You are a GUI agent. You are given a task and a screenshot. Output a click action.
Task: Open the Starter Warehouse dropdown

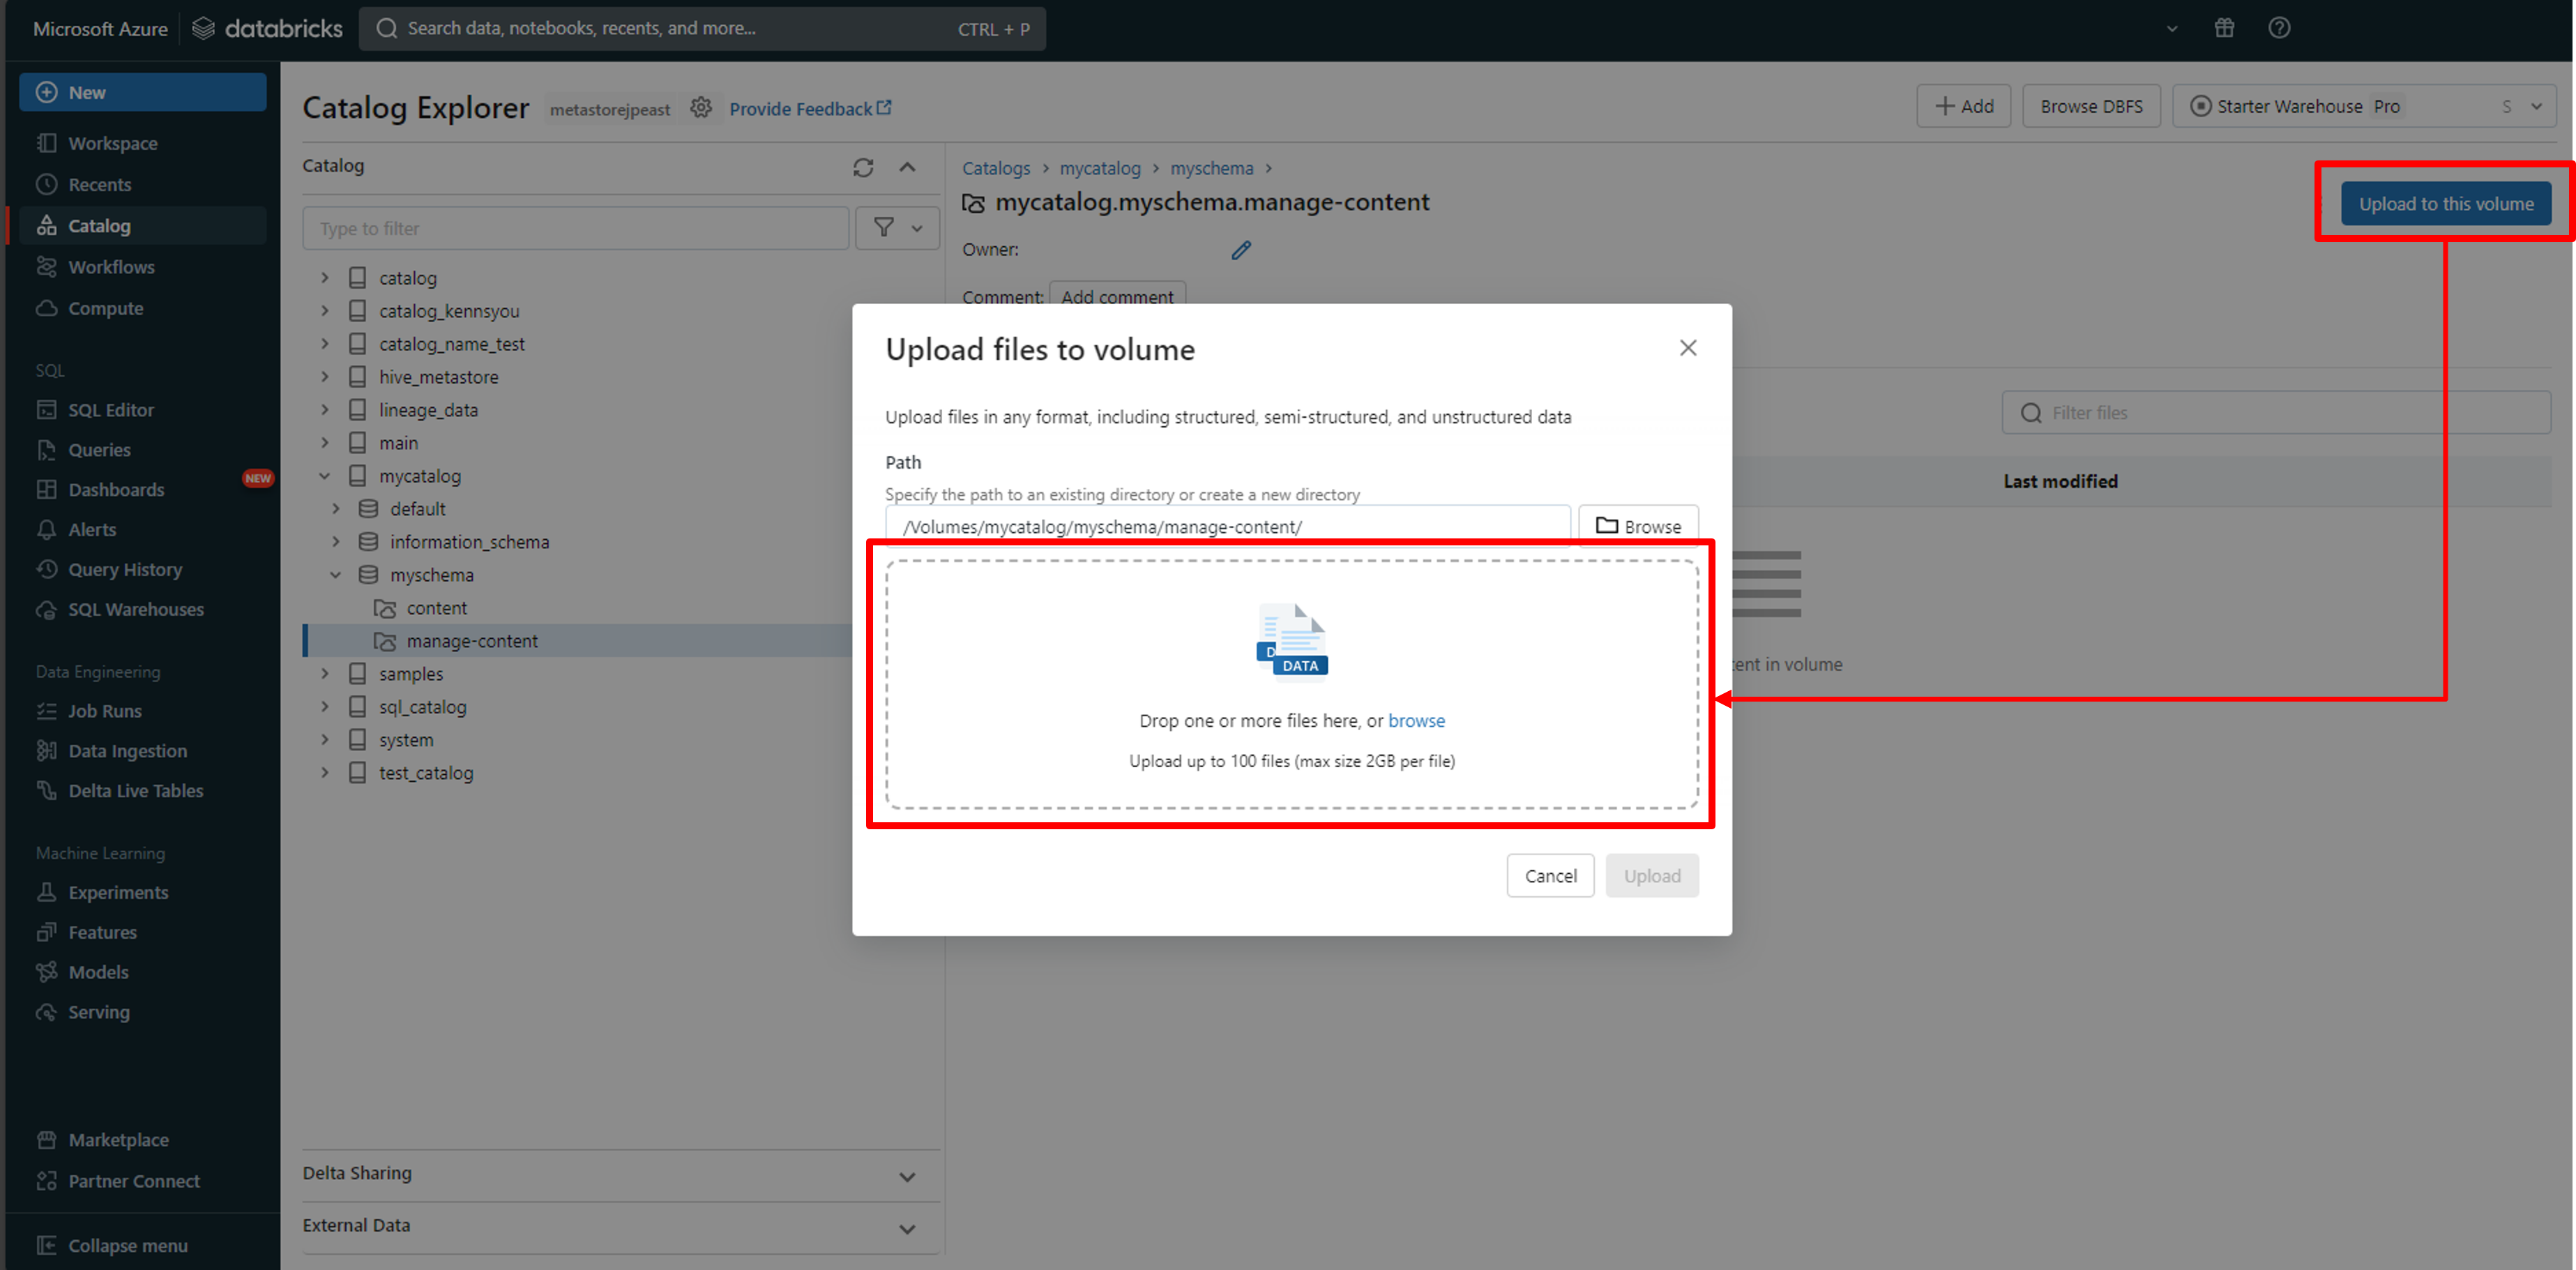[x=2363, y=106]
